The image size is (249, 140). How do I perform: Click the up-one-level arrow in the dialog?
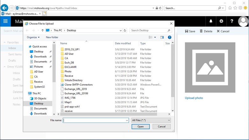point(43,30)
